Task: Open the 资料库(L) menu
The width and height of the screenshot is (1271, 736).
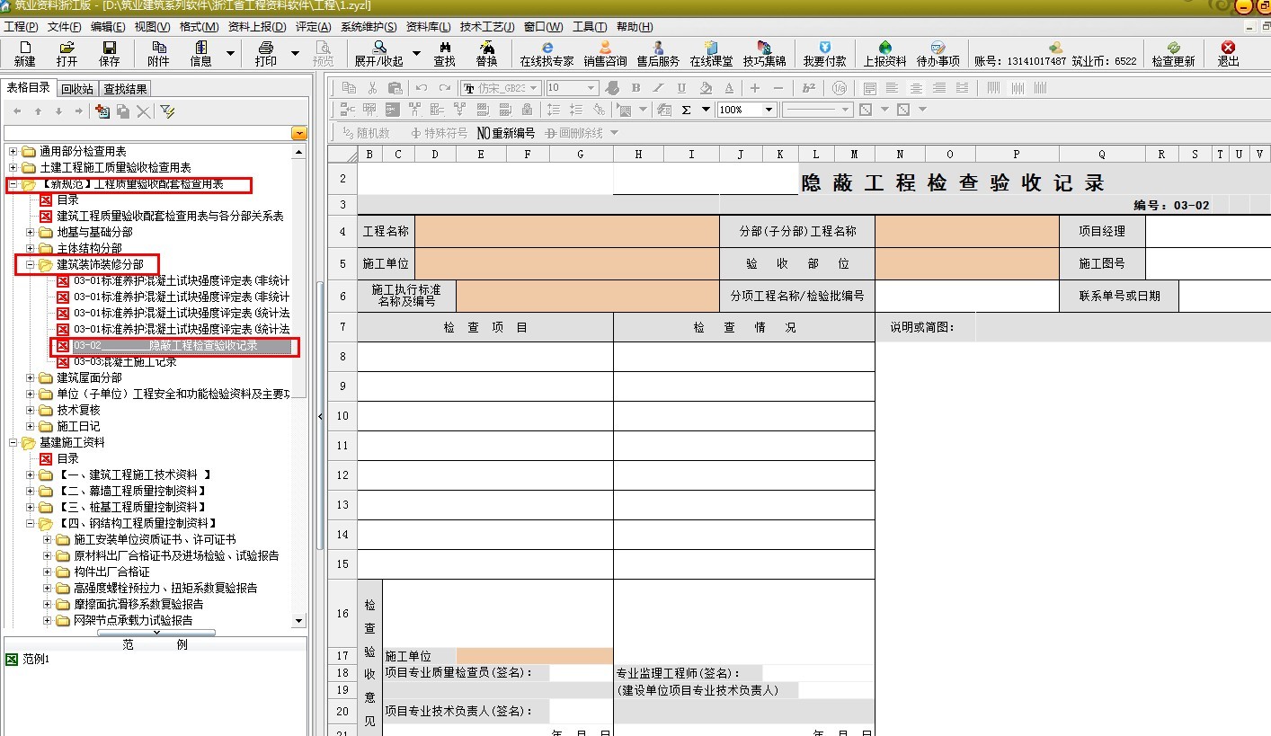Action: point(428,27)
